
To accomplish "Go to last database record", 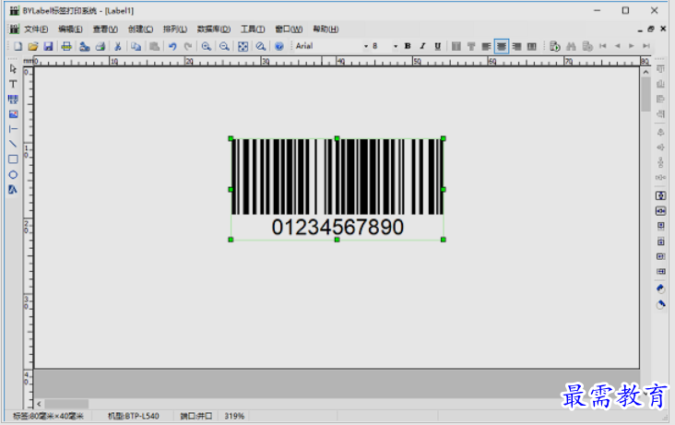I will [646, 46].
